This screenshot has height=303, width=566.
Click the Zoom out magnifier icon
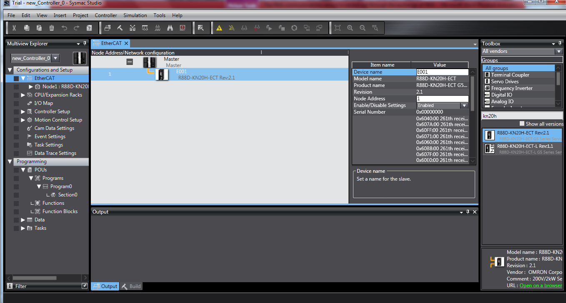pos(363,28)
